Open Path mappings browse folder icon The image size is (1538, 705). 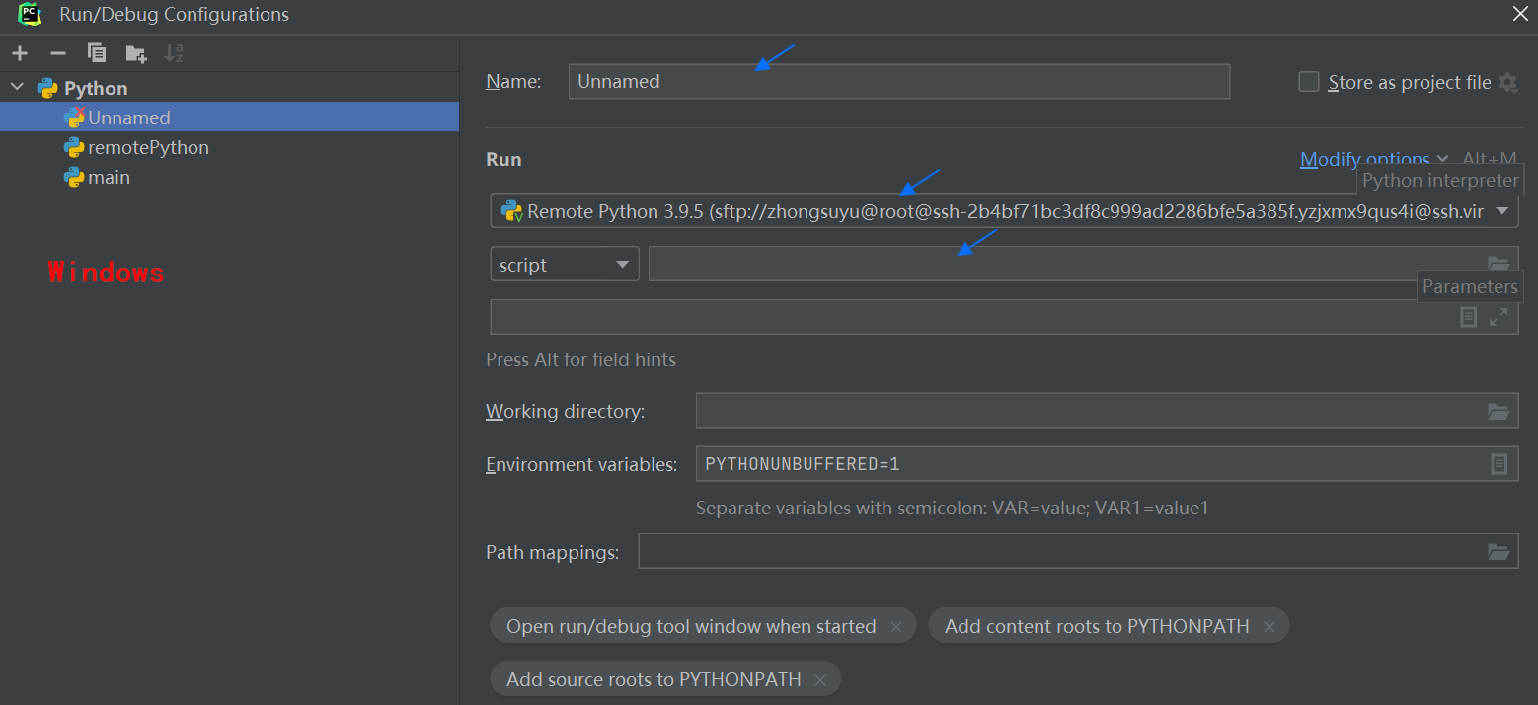1499,552
